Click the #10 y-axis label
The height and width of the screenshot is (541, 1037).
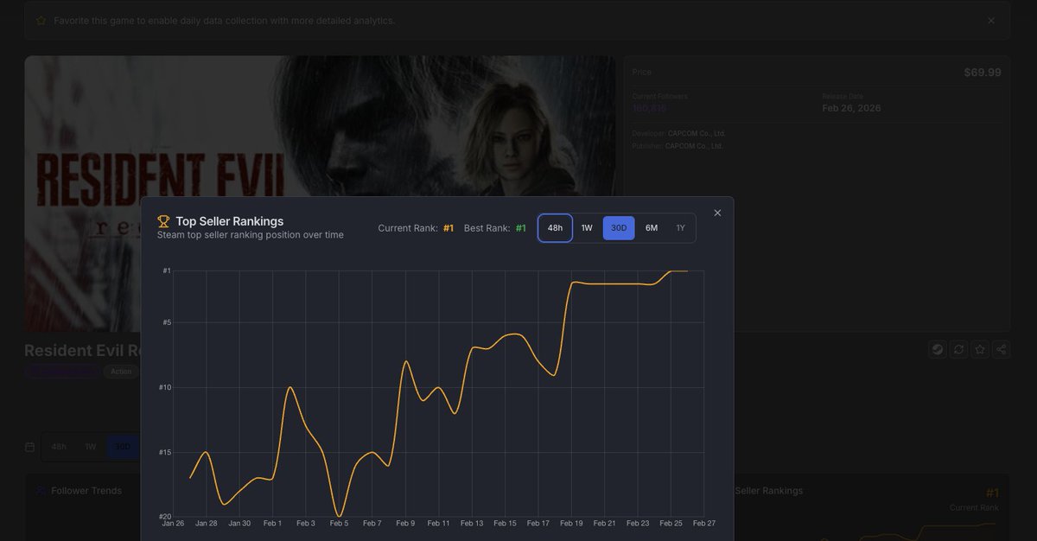[165, 387]
